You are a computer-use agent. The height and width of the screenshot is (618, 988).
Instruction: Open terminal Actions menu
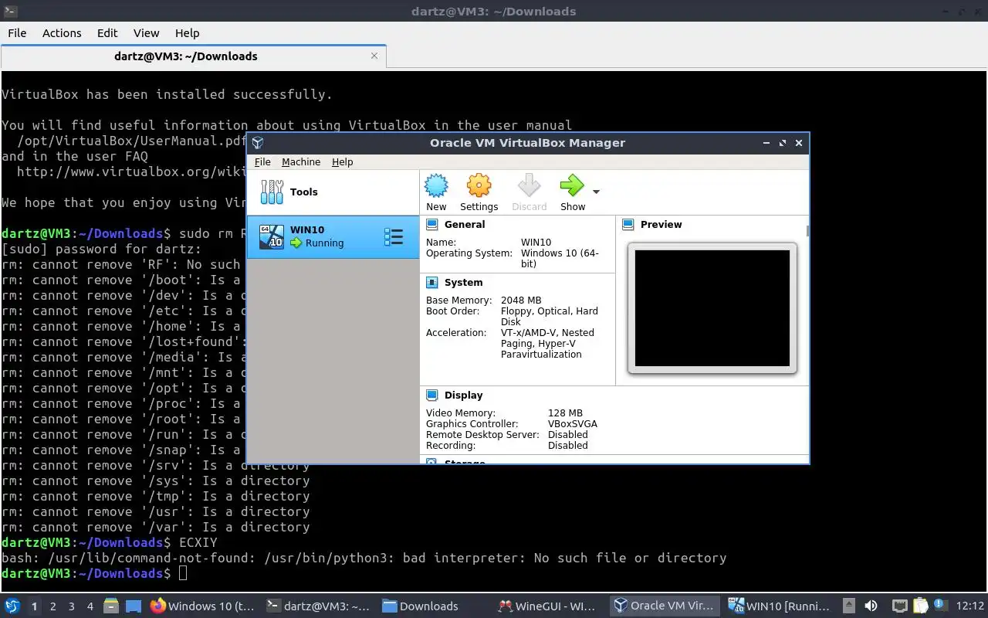pos(62,32)
